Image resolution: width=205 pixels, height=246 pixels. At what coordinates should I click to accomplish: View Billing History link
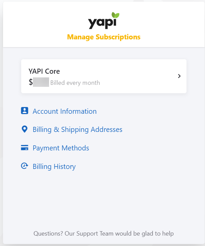54,167
